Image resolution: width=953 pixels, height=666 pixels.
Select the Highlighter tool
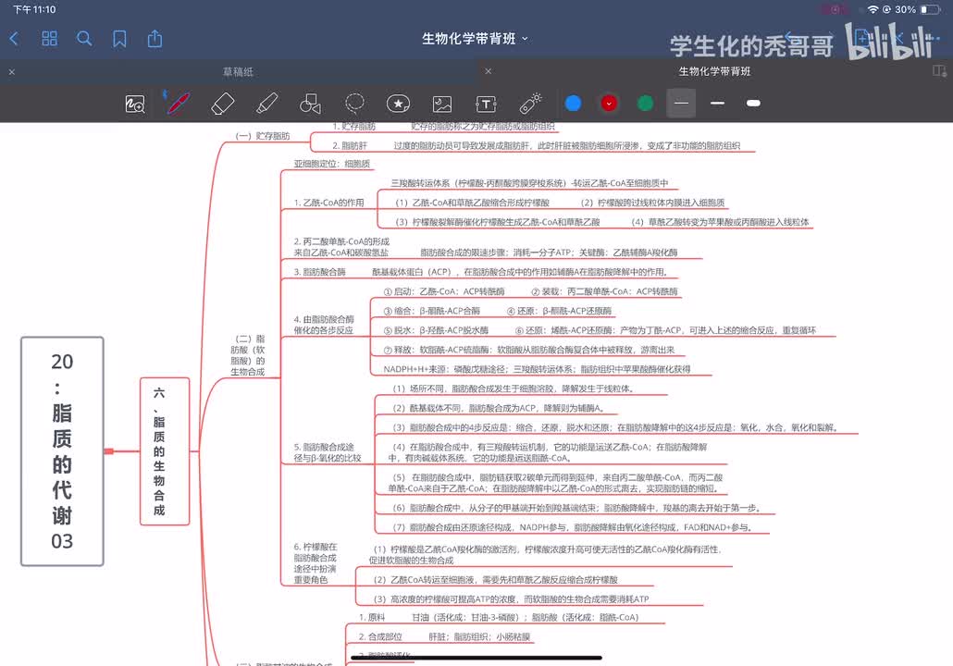[266, 104]
